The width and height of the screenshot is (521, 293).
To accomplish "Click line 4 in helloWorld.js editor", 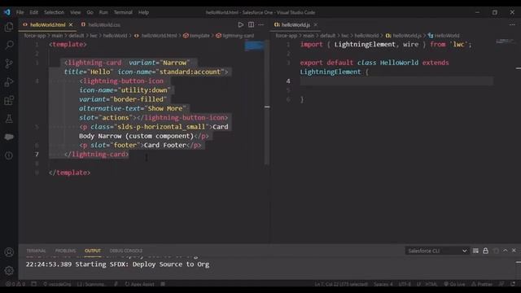I will pyautogui.click(x=396, y=81).
